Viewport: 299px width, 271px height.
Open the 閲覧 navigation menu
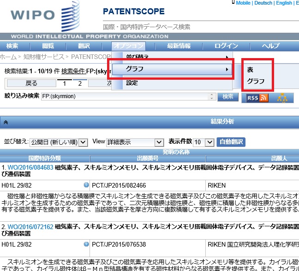coord(48,46)
